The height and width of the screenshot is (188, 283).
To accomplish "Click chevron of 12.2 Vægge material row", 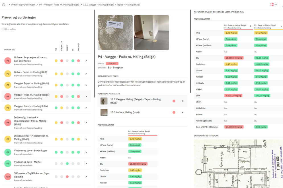I will (x=182, y=101).
